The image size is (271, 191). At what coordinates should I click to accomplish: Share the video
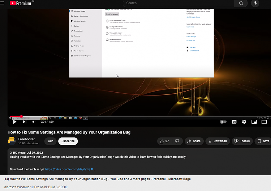(x=194, y=141)
